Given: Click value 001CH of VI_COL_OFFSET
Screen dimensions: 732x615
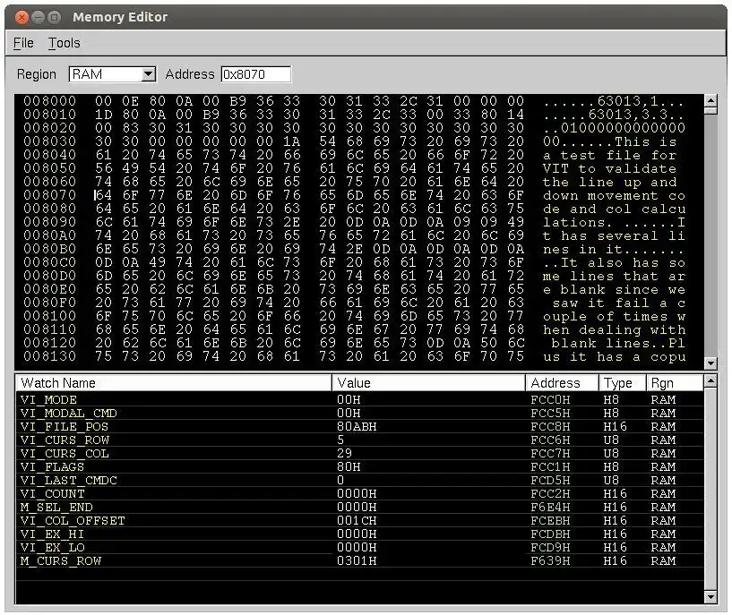Looking at the screenshot, I should [x=357, y=520].
